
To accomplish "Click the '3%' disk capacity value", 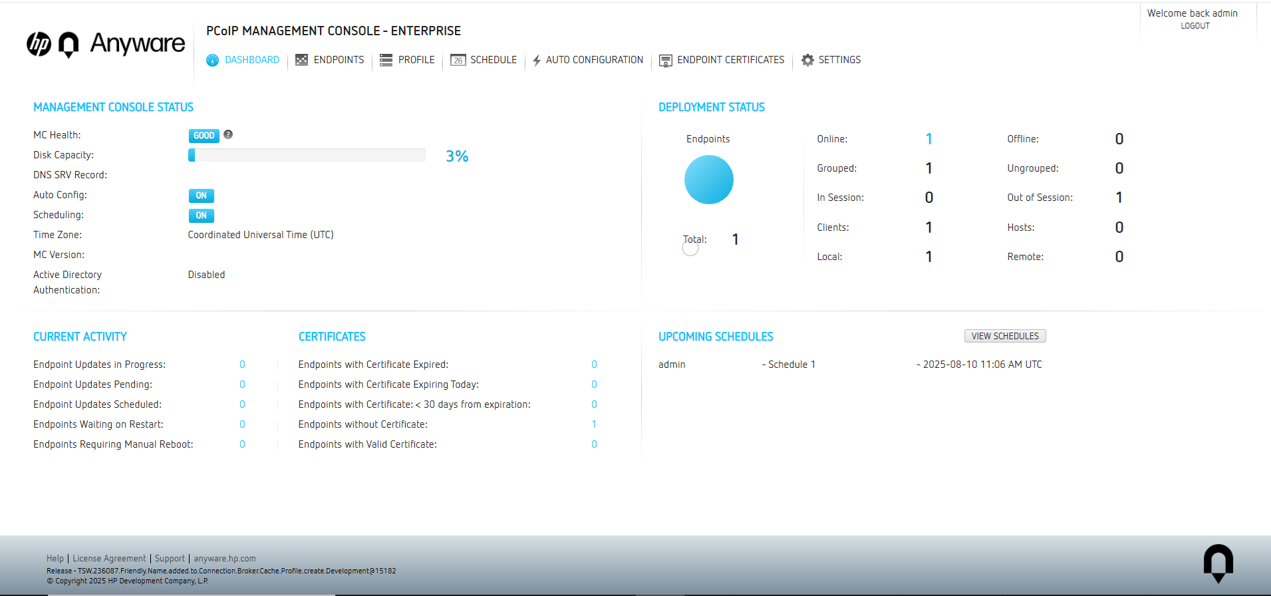I will click(x=457, y=156).
